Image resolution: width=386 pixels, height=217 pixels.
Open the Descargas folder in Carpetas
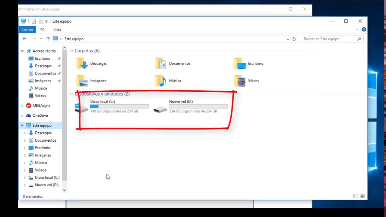coord(92,64)
